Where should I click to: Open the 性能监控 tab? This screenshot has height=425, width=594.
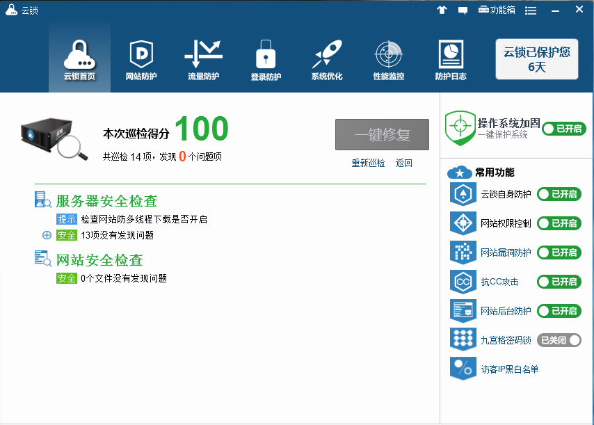pos(389,59)
